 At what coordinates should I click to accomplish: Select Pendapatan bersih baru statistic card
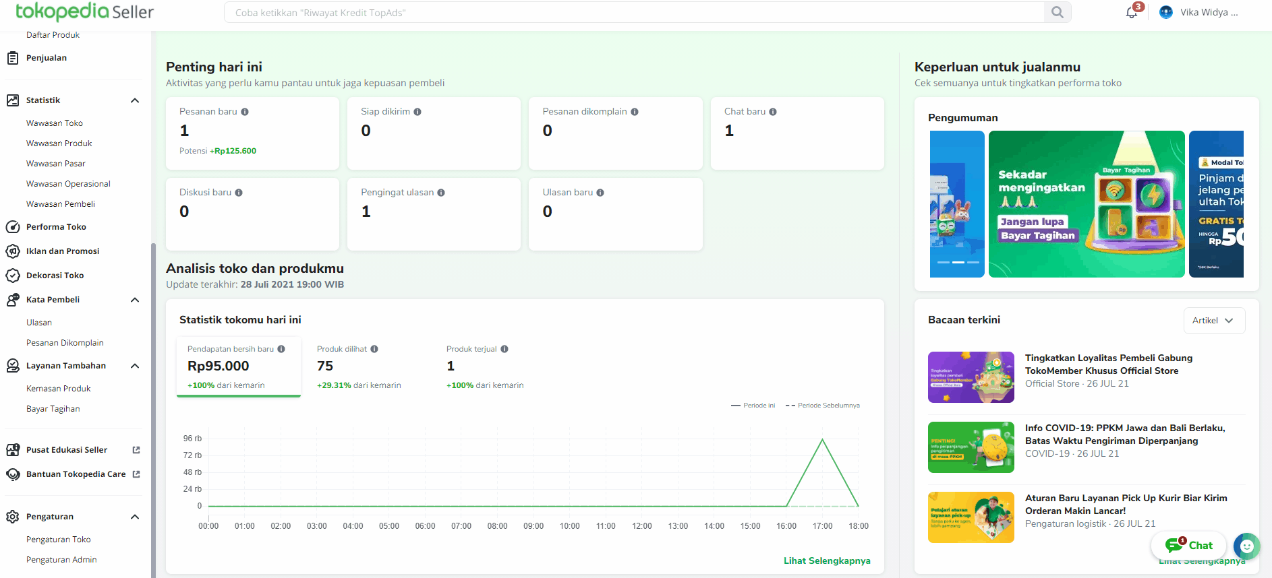coord(239,367)
